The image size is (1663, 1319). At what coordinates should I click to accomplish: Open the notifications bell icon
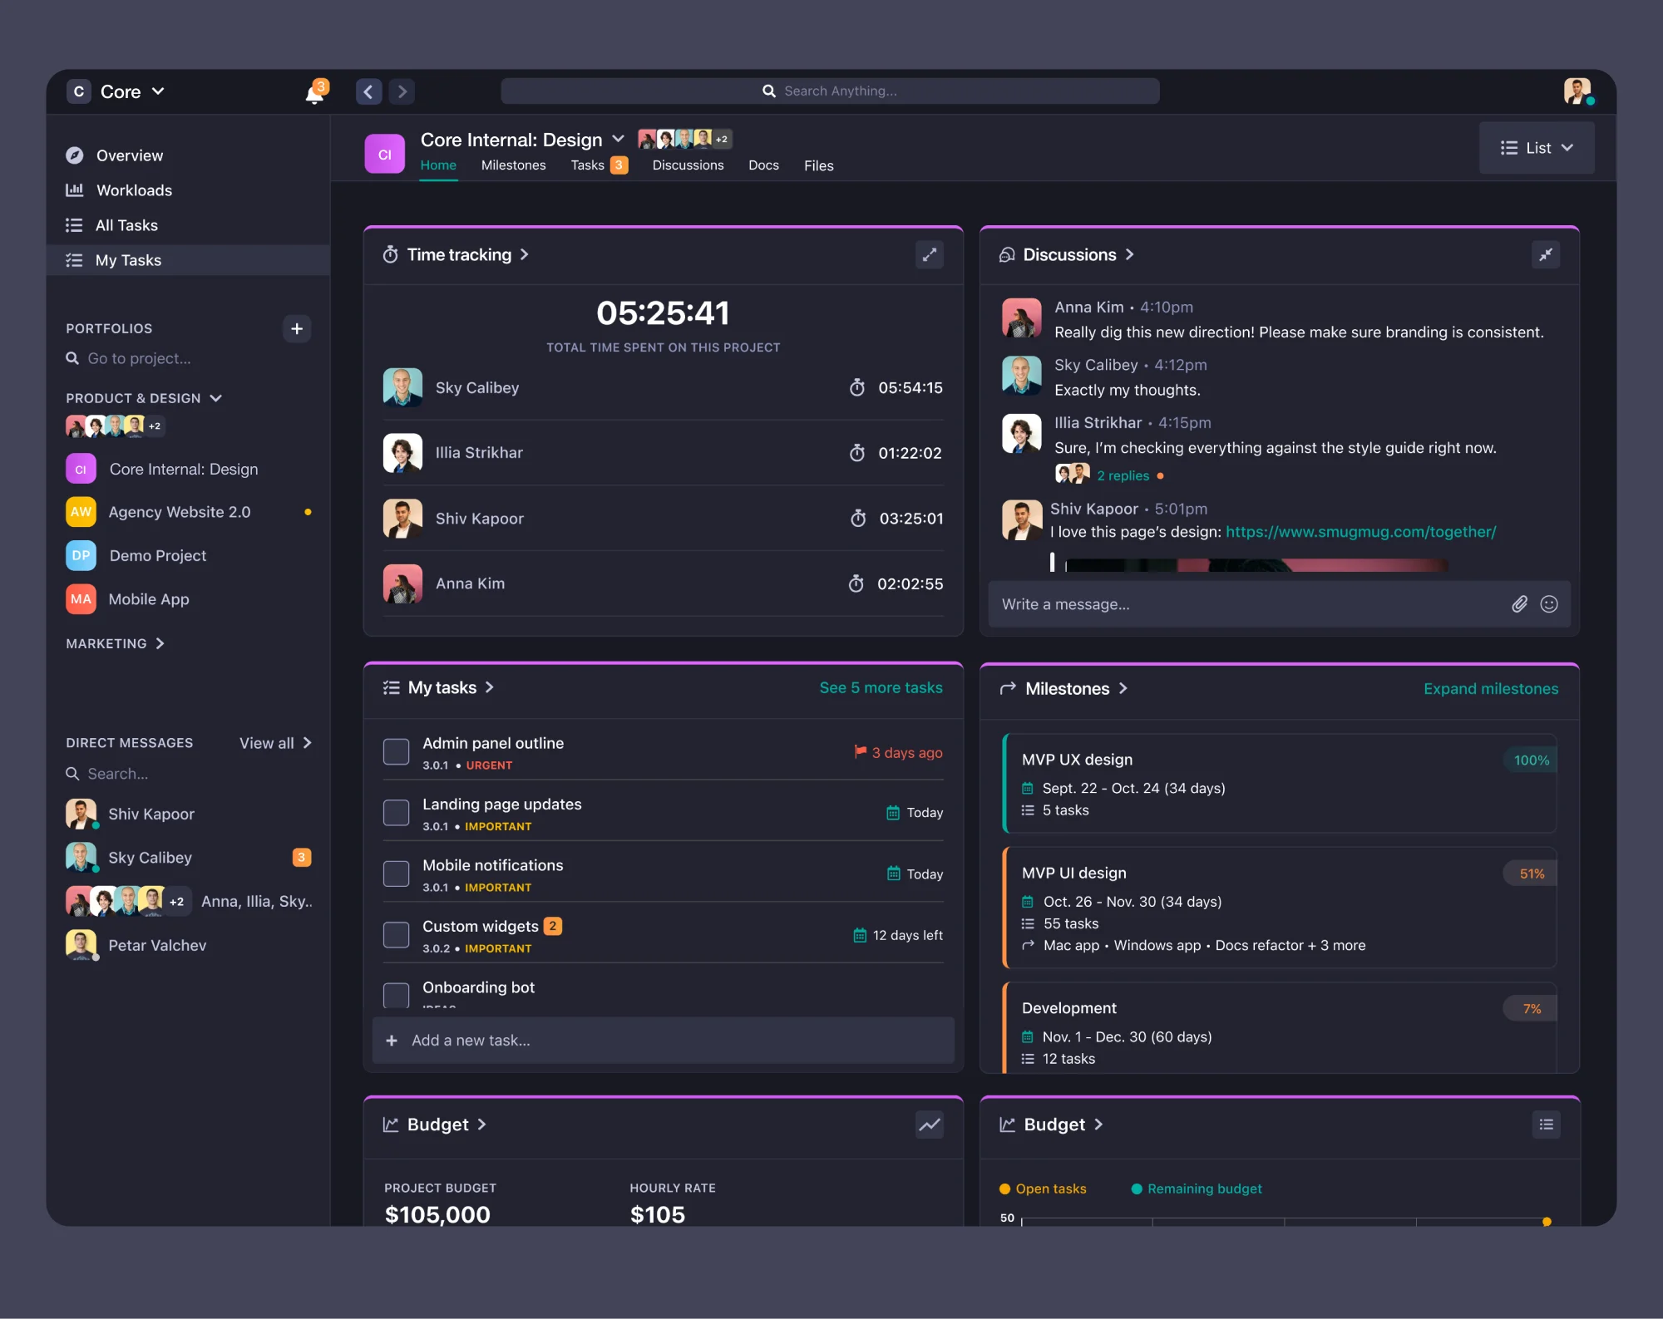coord(315,92)
